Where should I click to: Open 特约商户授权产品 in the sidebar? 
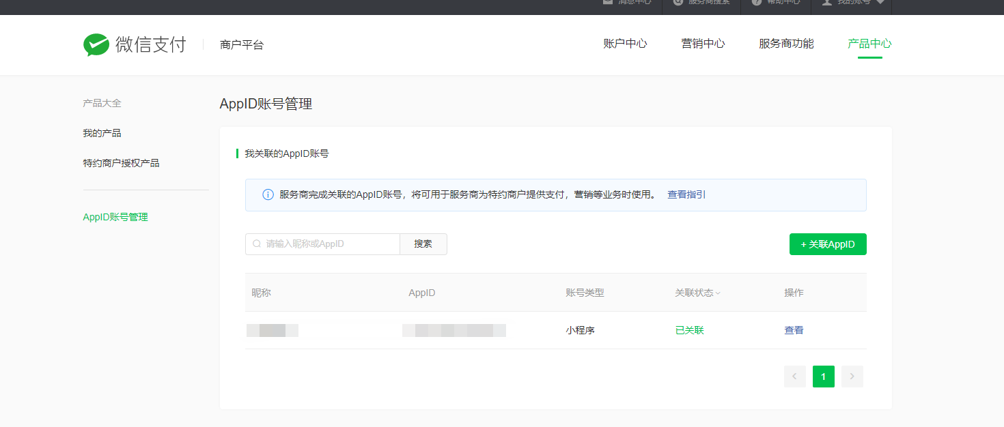pos(121,163)
